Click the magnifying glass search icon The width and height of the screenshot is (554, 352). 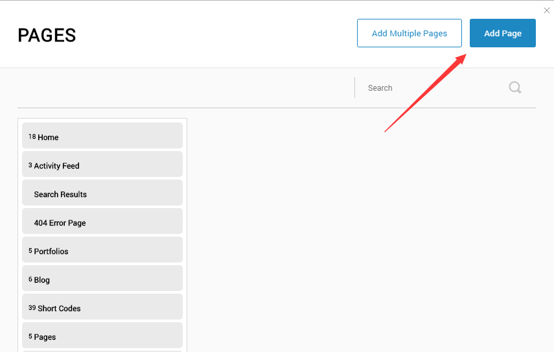pos(515,88)
